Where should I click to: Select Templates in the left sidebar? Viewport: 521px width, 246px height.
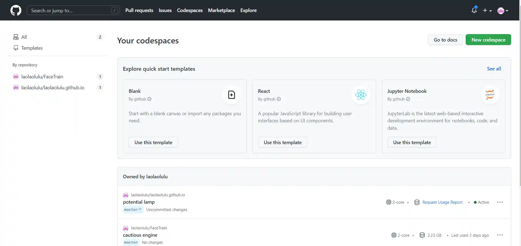click(x=32, y=48)
